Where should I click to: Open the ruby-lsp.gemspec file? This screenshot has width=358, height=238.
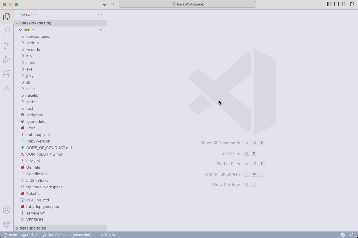(60, 206)
